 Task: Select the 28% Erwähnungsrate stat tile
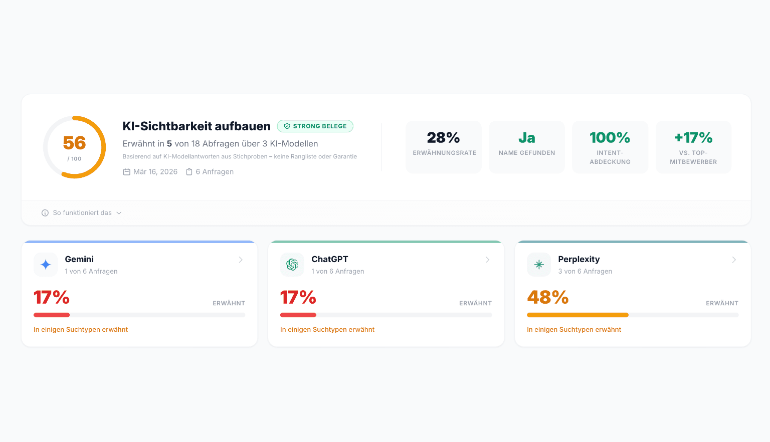[x=444, y=147]
